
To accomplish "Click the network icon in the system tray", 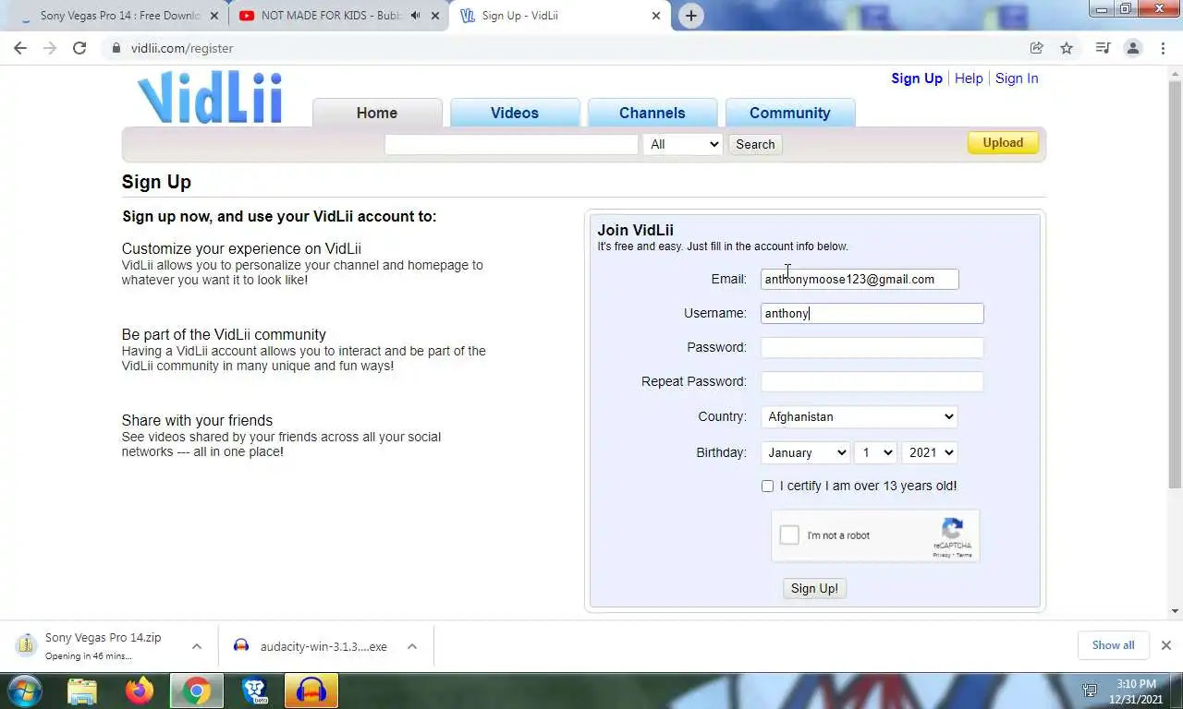I will (x=1090, y=691).
